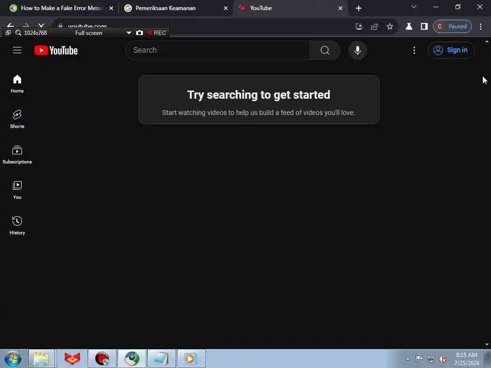
Task: Open the You section in sidebar
Action: [17, 190]
